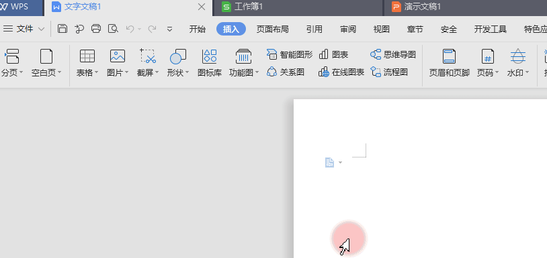Open the 章节 ribbon tab
Image resolution: width=547 pixels, height=258 pixels.
[415, 29]
